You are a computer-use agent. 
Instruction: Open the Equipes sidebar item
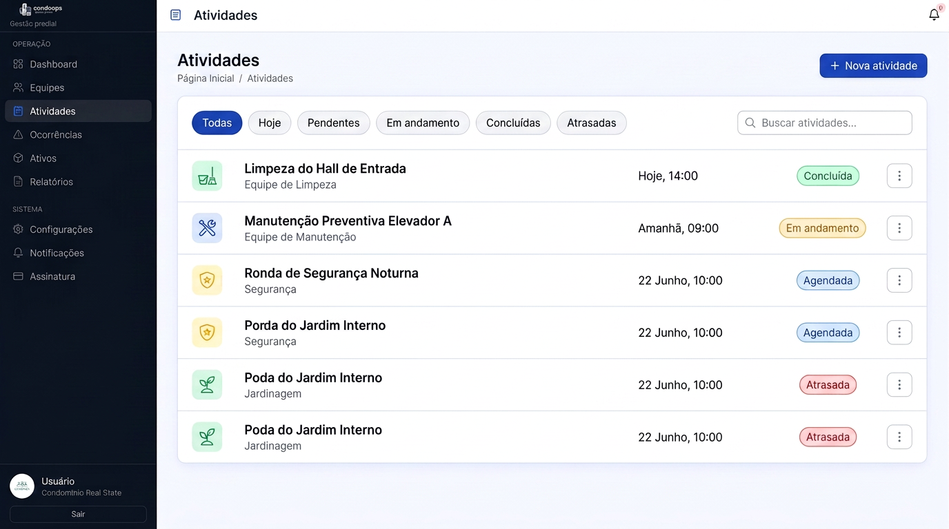pos(78,87)
